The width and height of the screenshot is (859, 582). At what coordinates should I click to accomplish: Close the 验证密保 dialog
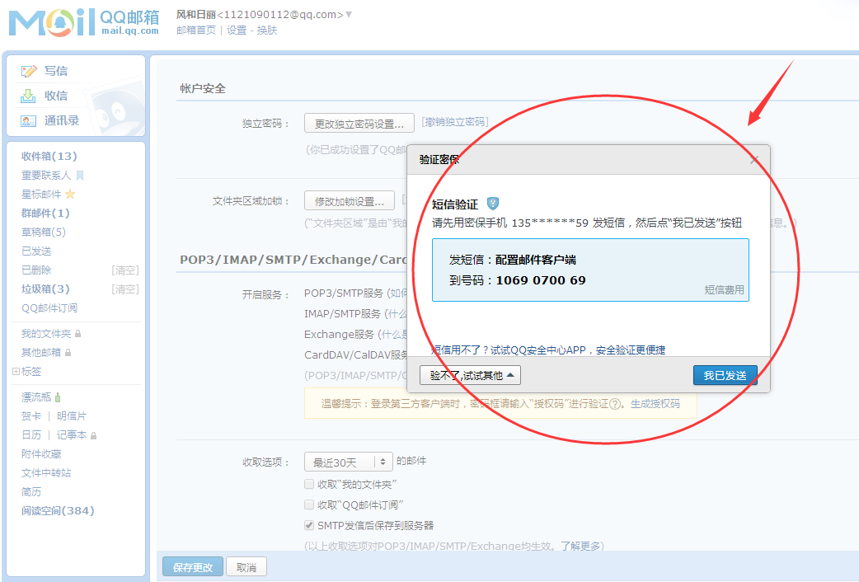tap(754, 160)
